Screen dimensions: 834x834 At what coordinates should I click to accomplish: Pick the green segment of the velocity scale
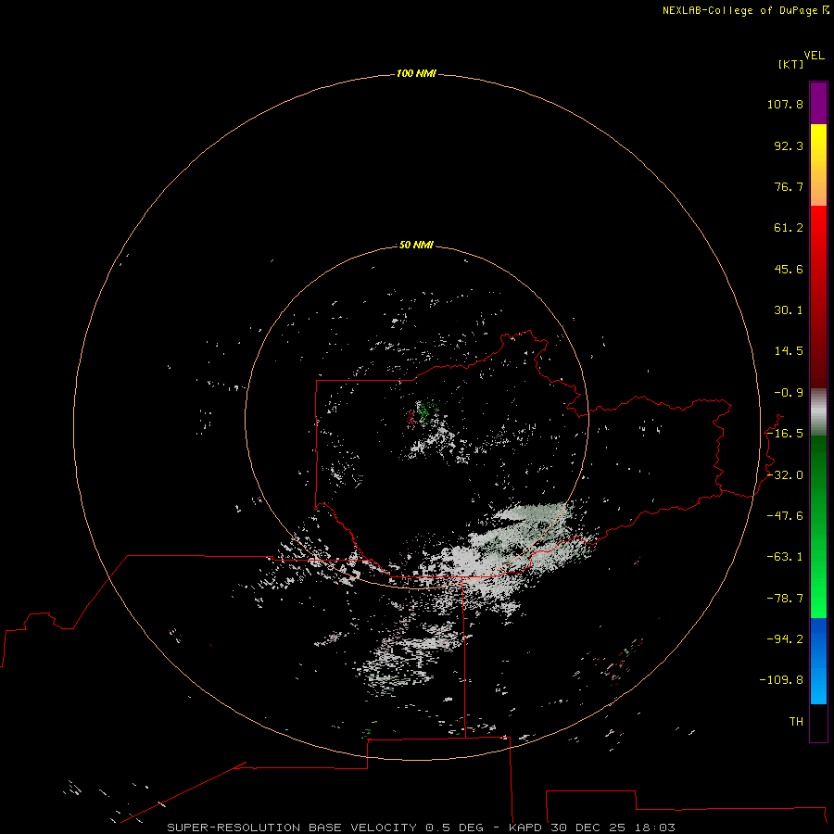pyautogui.click(x=818, y=526)
